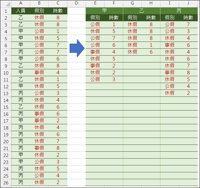Image resolution: width=200 pixels, height=188 pixels.
Task: Select row 1 header
Action: [6, 11]
